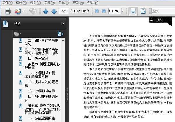
Task: Click bookmark icon beside 二、测试中的问题逻辑
Action: 21,82
